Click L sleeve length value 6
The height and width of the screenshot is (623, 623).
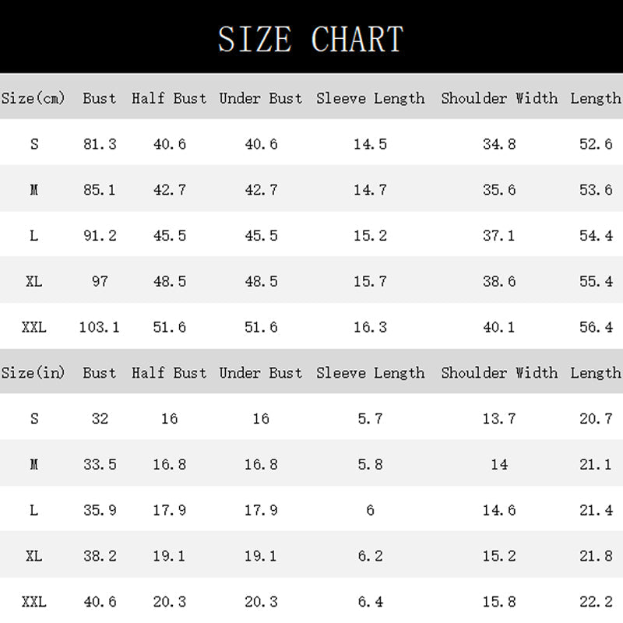(371, 510)
